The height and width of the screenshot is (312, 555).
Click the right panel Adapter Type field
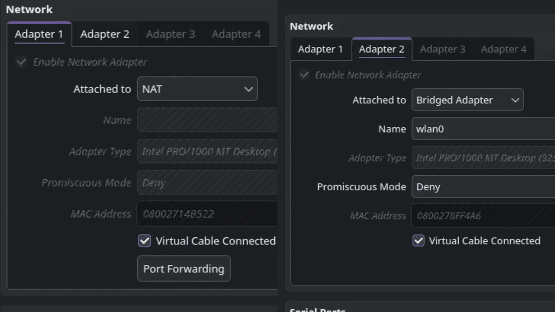[483, 158]
